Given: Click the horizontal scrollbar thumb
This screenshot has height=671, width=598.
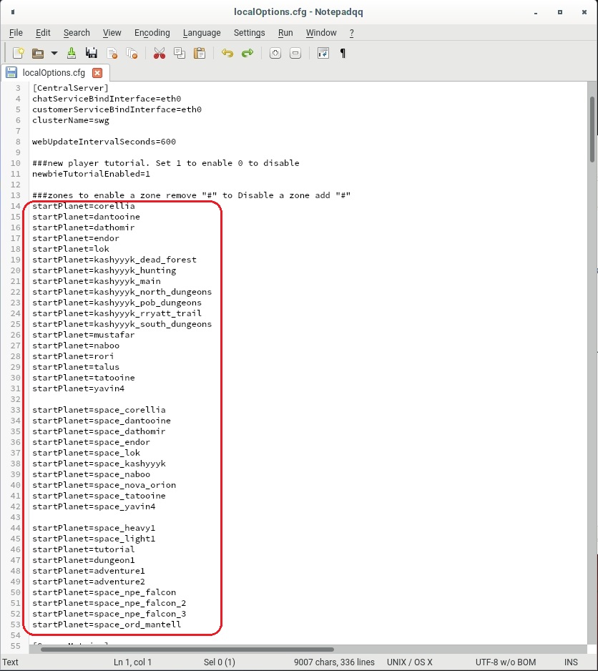Looking at the screenshot, I should [187, 649].
